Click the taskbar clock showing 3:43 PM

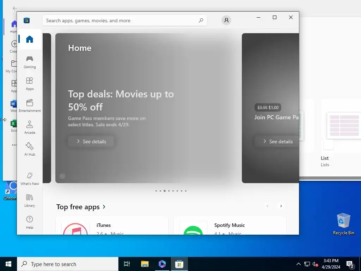(331, 264)
